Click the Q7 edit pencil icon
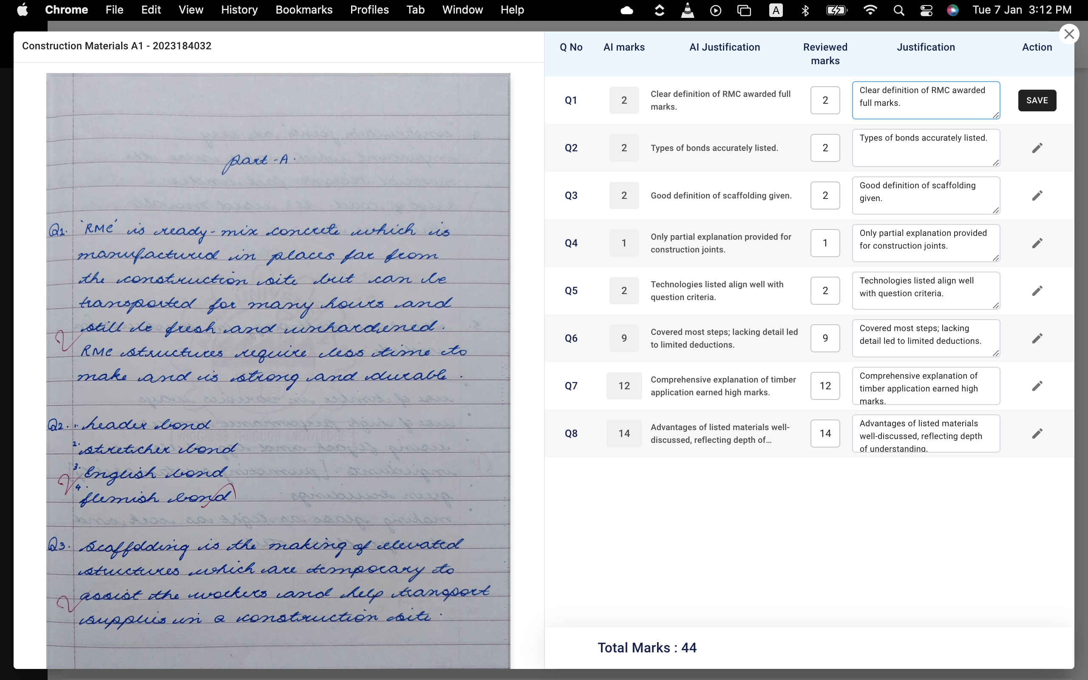Image resolution: width=1088 pixels, height=680 pixels. (x=1037, y=386)
